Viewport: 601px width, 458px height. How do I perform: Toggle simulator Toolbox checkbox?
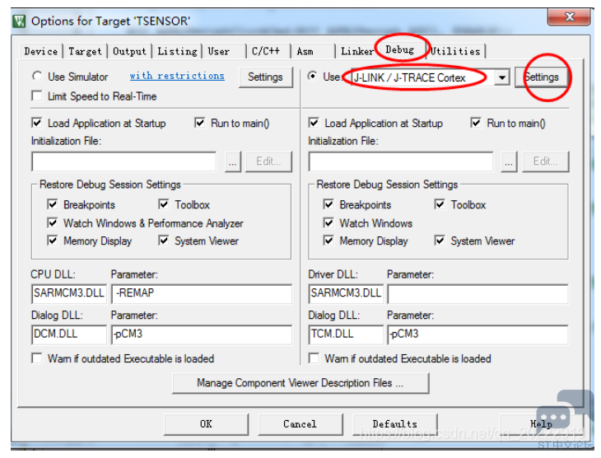(x=164, y=204)
